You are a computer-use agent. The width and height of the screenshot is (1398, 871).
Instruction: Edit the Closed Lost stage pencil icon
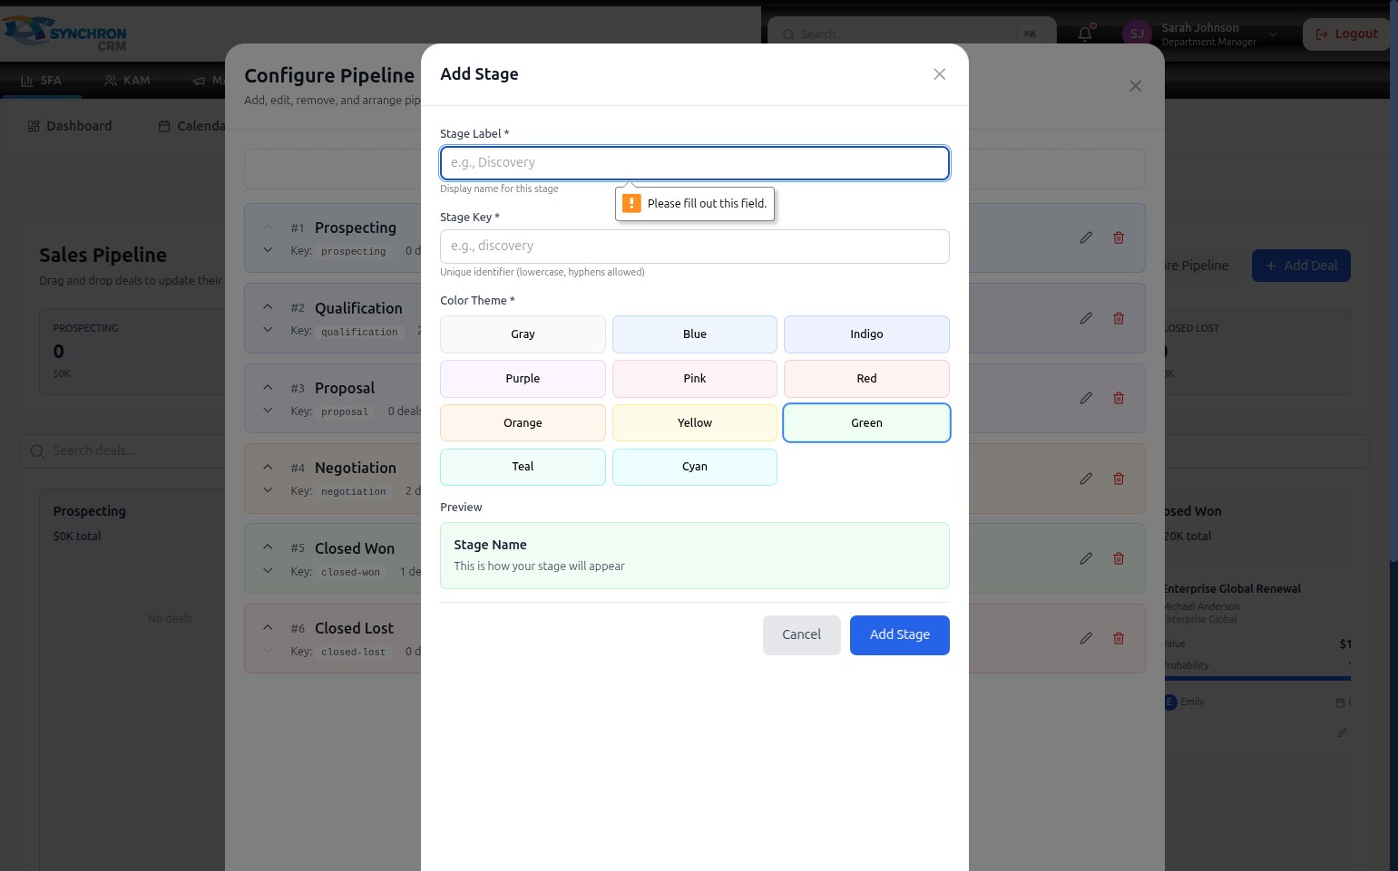tap(1086, 638)
